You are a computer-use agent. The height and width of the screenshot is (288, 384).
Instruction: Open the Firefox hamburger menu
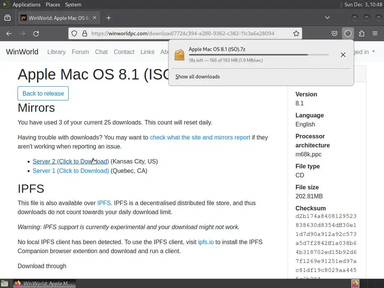point(375,33)
